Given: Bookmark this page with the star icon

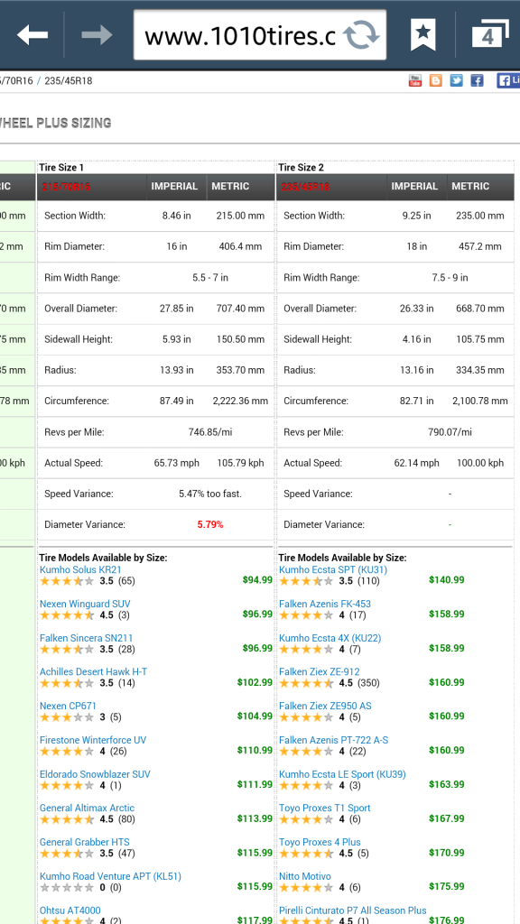Looking at the screenshot, I should click(422, 35).
